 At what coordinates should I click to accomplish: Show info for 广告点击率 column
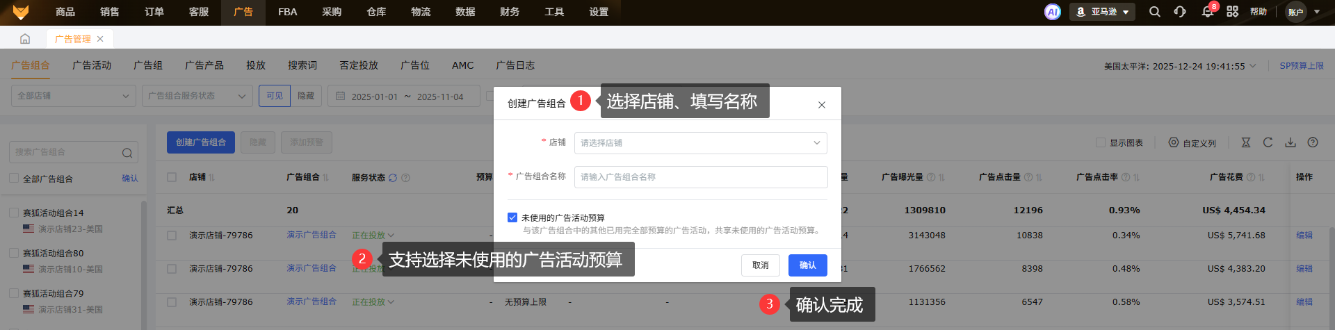point(1126,177)
